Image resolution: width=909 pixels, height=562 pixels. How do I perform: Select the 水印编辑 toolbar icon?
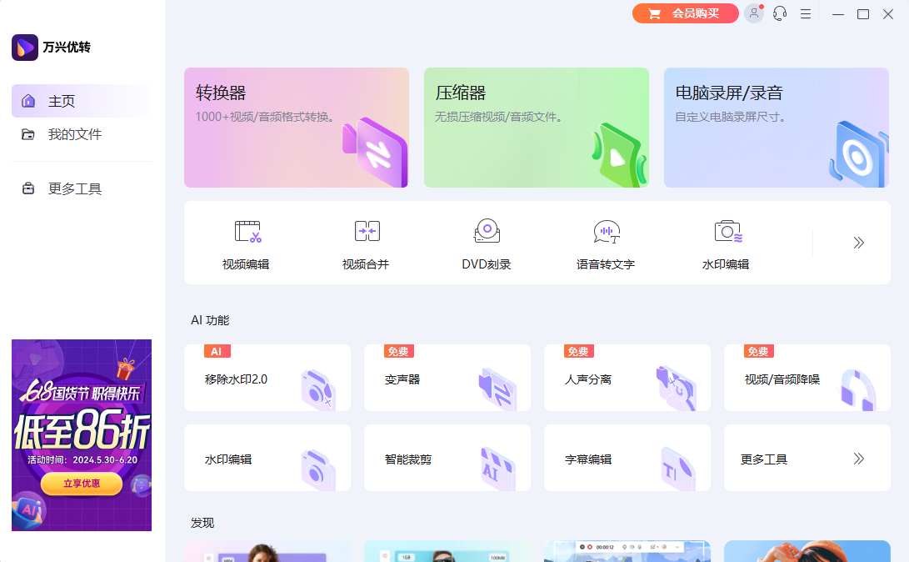coord(727,243)
